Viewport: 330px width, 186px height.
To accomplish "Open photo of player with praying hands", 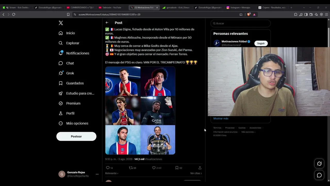I will tap(123, 81).
